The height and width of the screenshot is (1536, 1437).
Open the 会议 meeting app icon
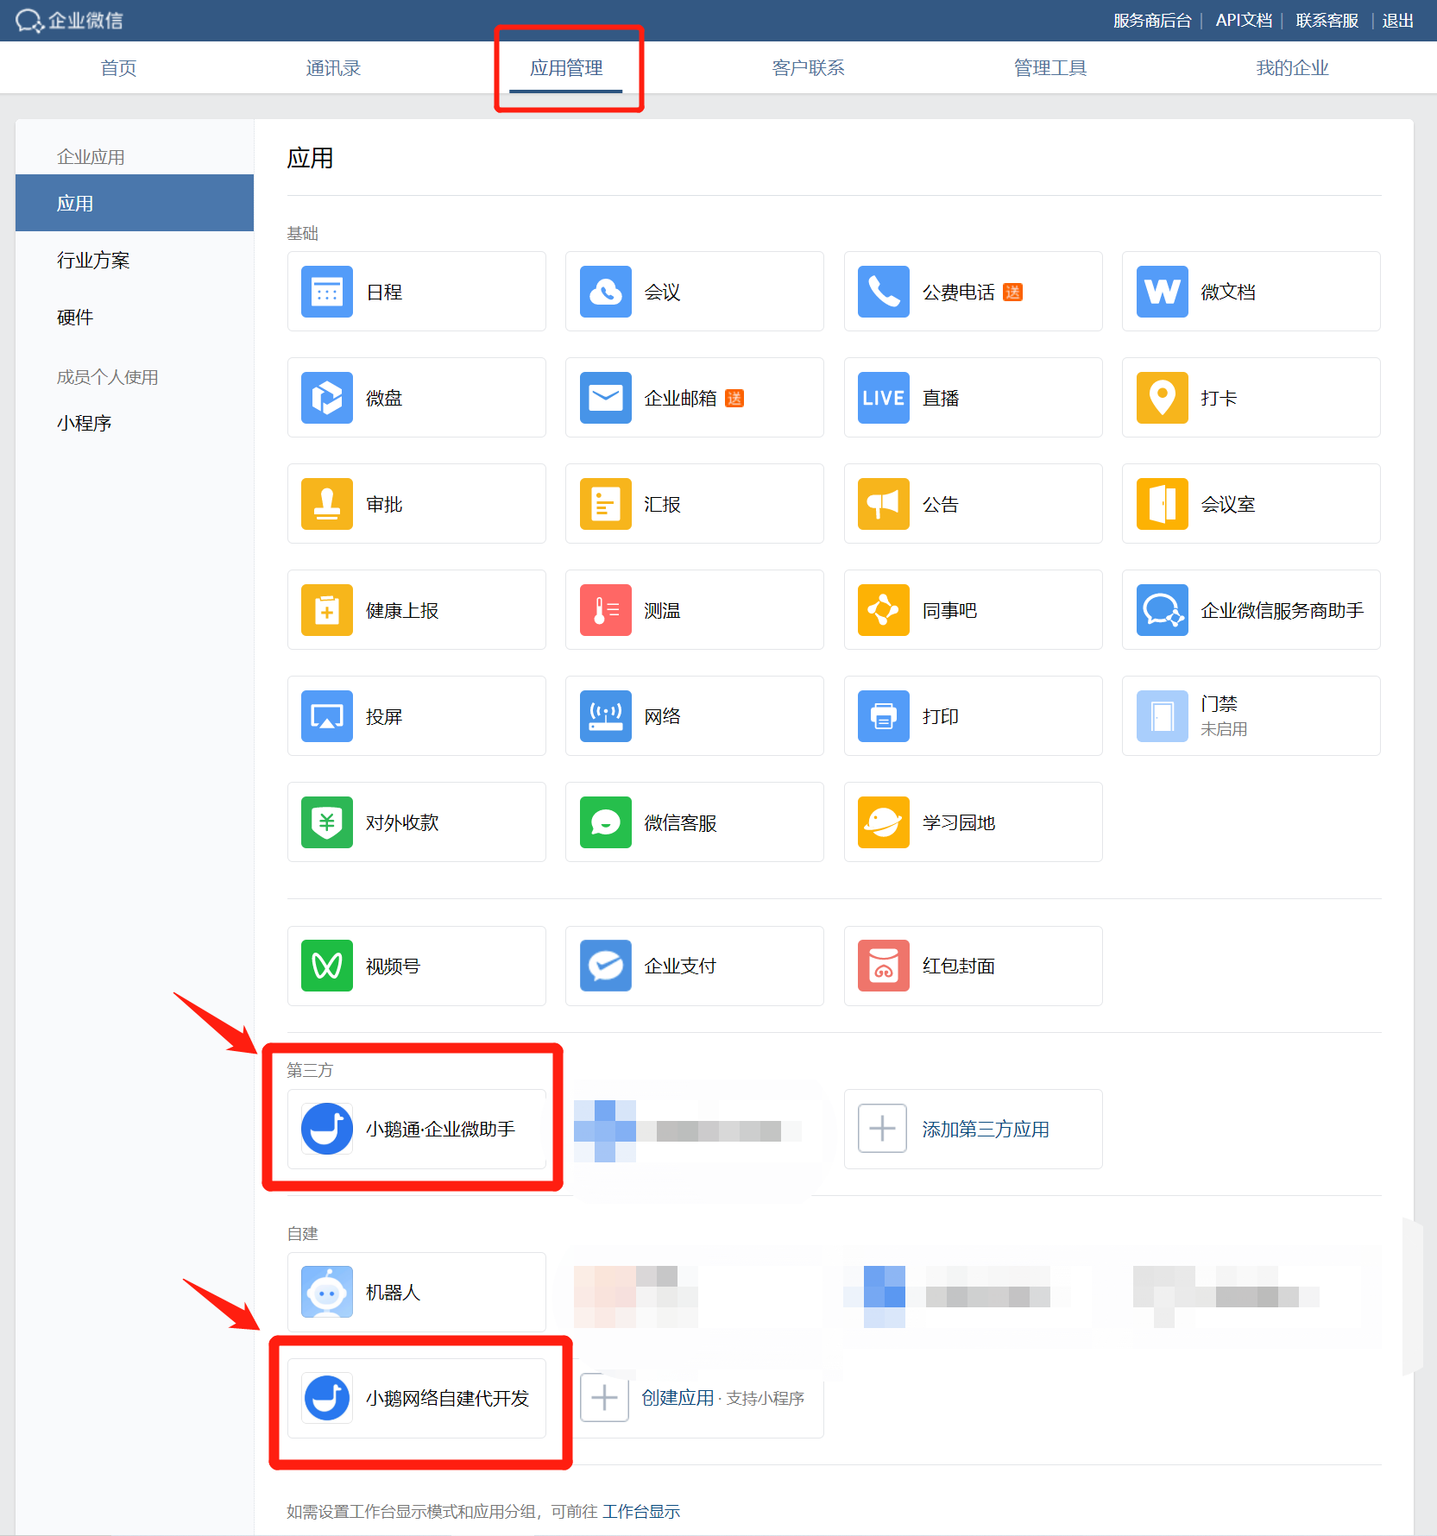click(606, 292)
